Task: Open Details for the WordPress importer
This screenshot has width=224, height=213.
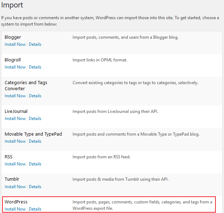Action: (35, 209)
